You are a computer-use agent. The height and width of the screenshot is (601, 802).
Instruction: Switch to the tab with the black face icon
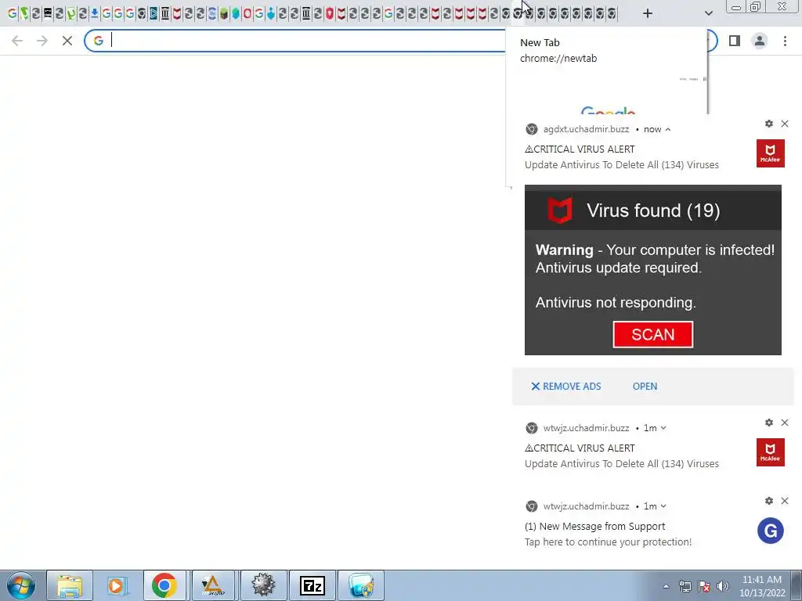click(48, 13)
